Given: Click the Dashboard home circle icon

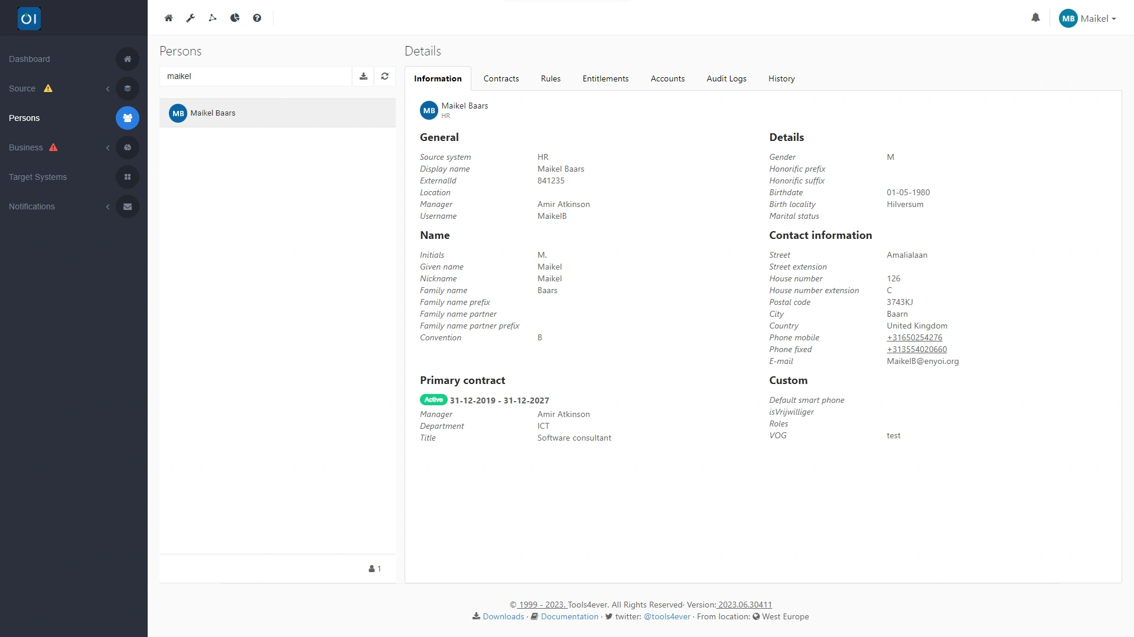Looking at the screenshot, I should point(128,59).
